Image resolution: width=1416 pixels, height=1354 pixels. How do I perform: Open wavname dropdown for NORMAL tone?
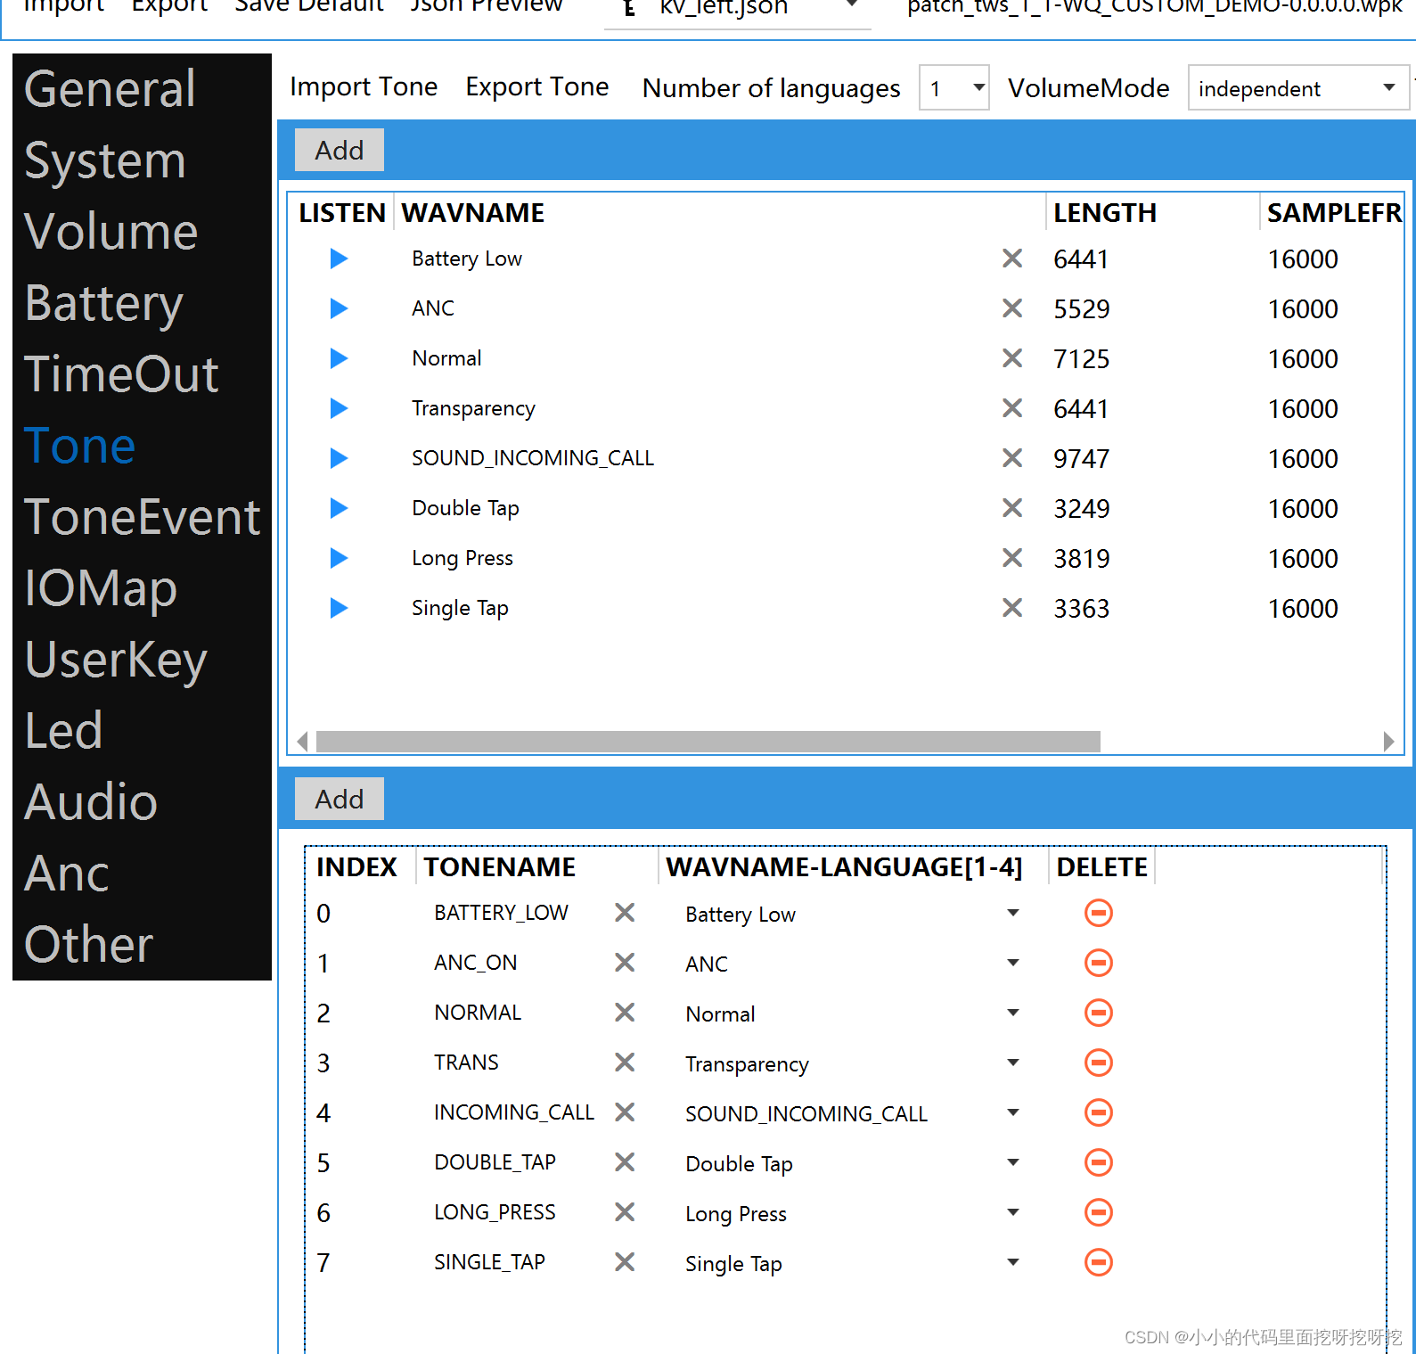[x=1013, y=1013]
